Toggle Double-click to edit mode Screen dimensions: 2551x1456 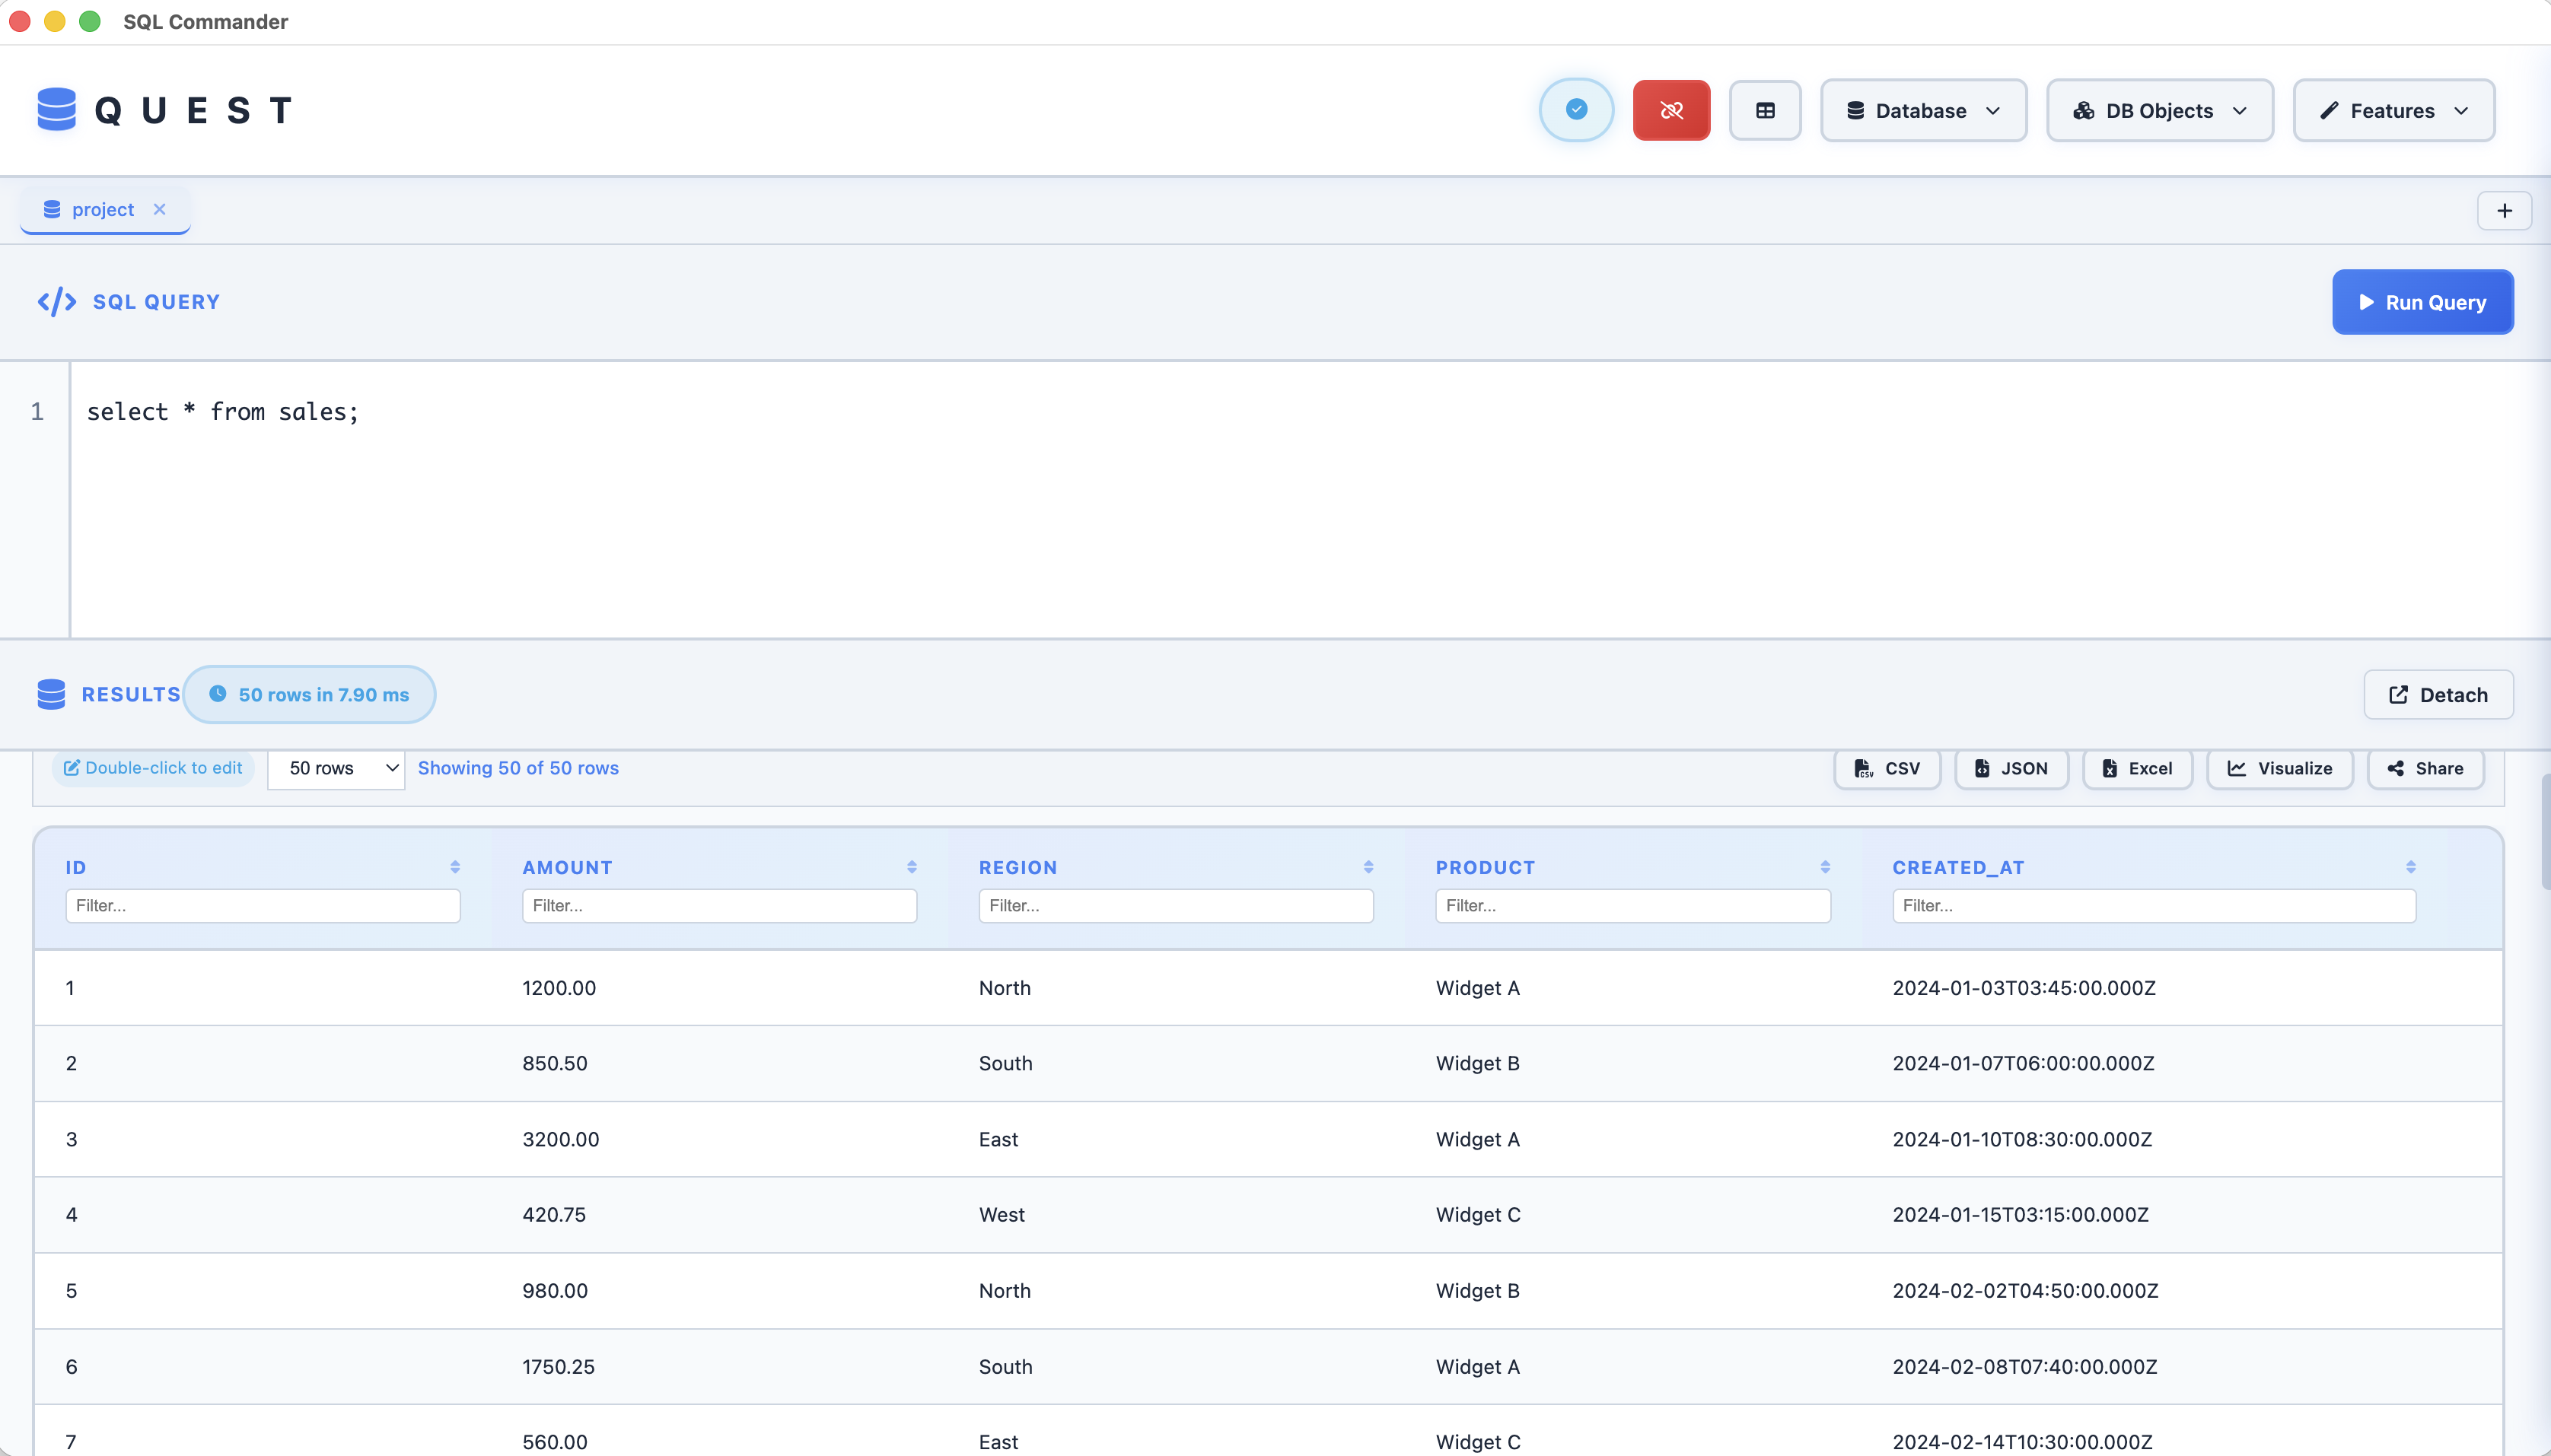153,768
